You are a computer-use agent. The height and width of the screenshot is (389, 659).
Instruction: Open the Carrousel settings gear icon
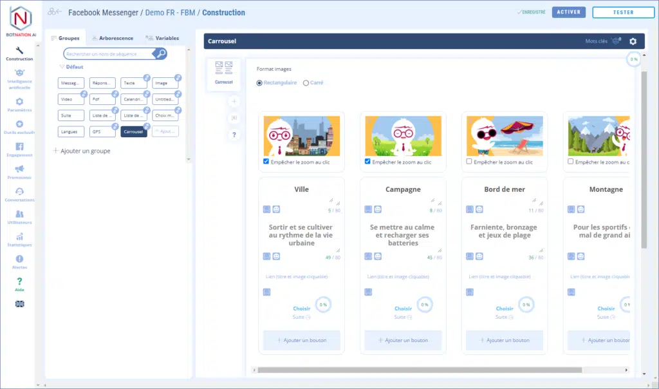(x=633, y=41)
